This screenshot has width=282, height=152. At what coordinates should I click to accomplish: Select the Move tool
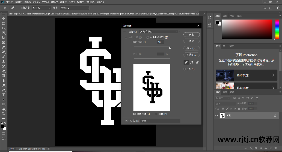coord(4,19)
